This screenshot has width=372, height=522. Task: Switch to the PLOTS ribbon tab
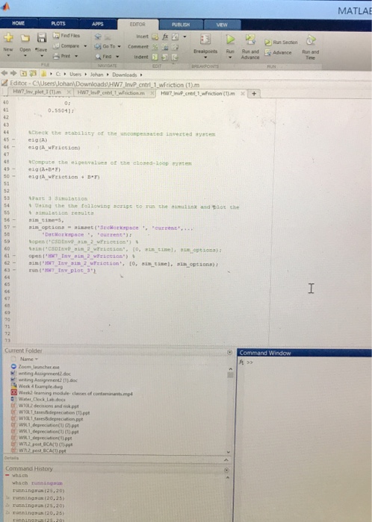click(58, 24)
